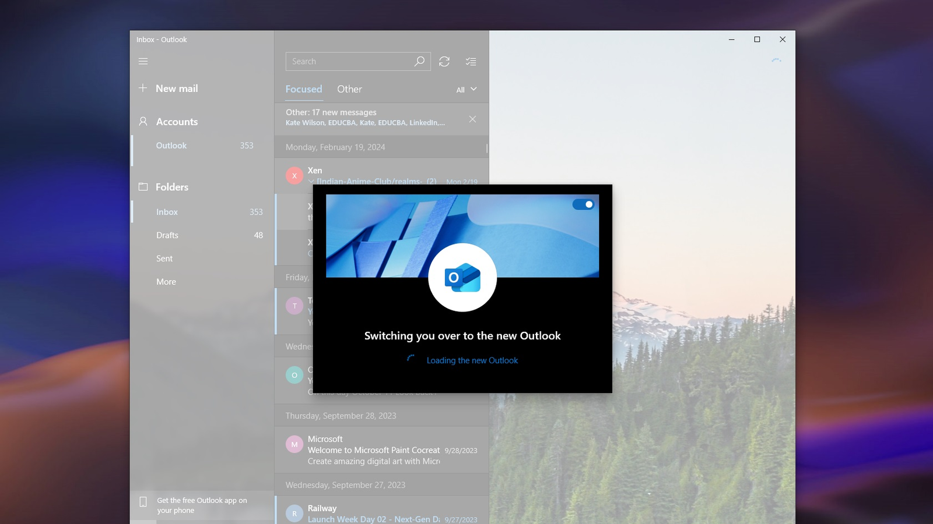
Task: Sync this view with the refresh icon
Action: pyautogui.click(x=444, y=61)
